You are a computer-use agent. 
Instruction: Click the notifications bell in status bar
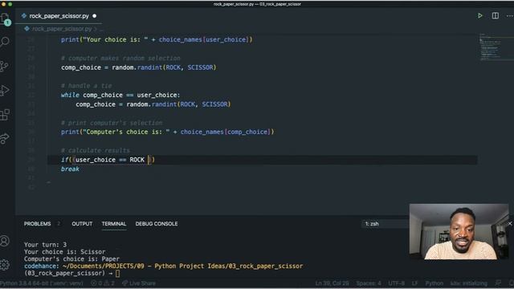pyautogui.click(x=511, y=283)
